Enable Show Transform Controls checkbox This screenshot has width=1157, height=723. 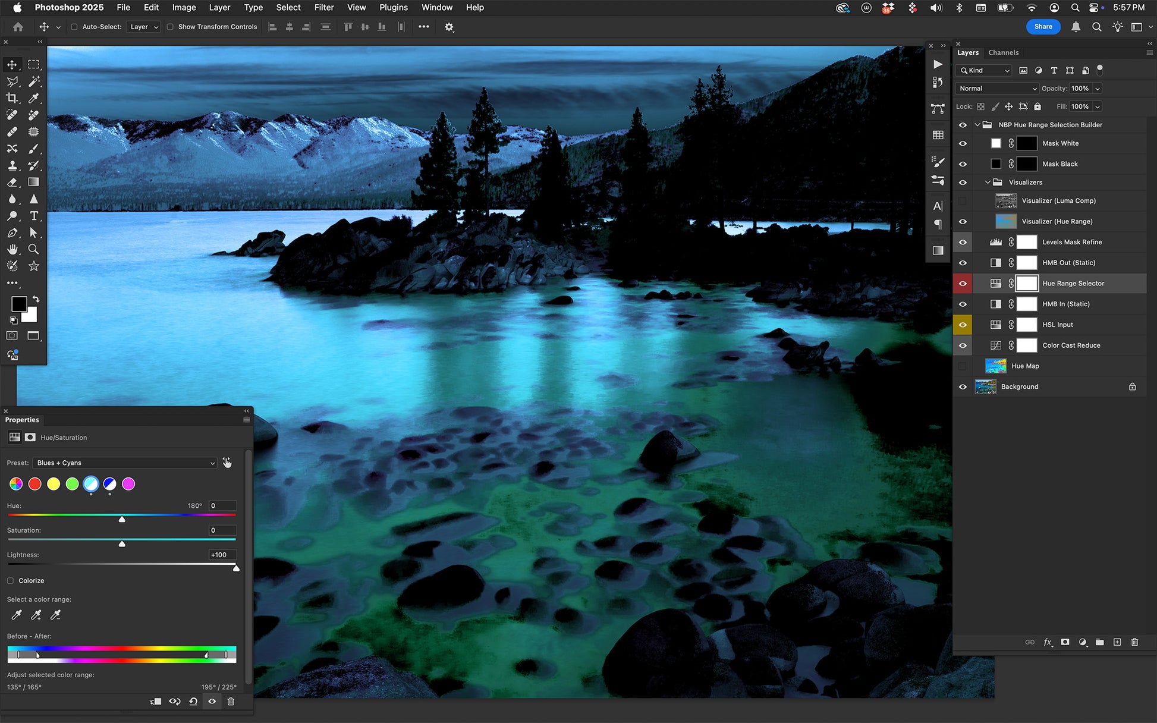170,27
